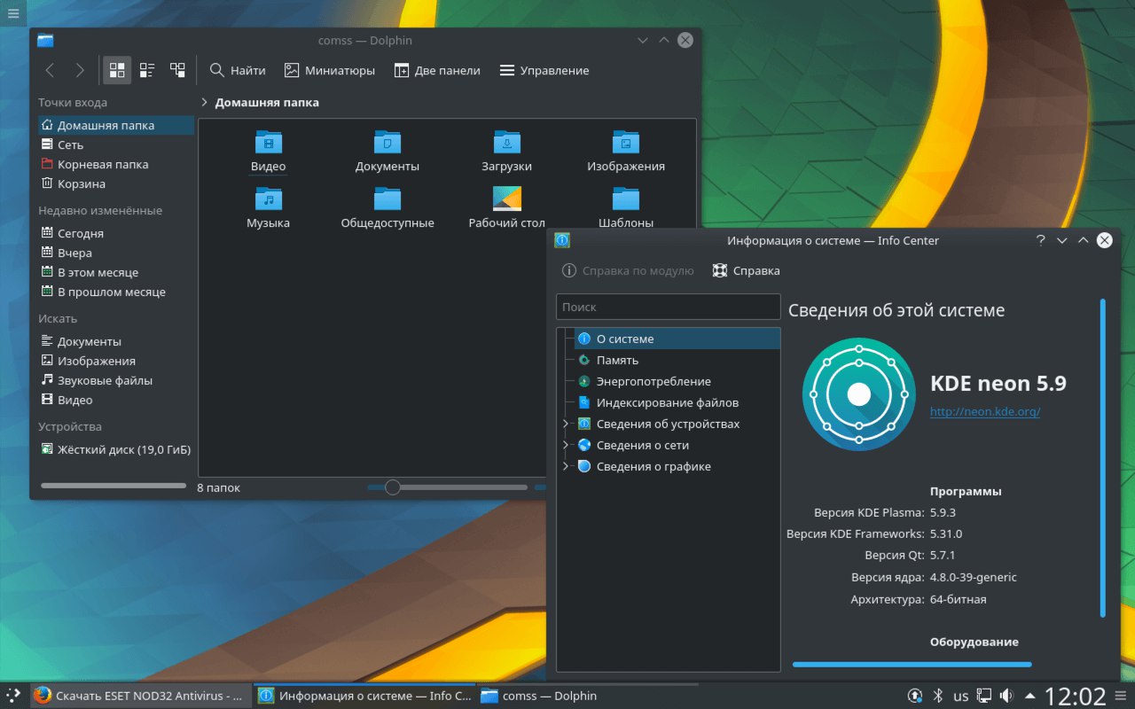Select the Изображения folder icon

(x=626, y=142)
